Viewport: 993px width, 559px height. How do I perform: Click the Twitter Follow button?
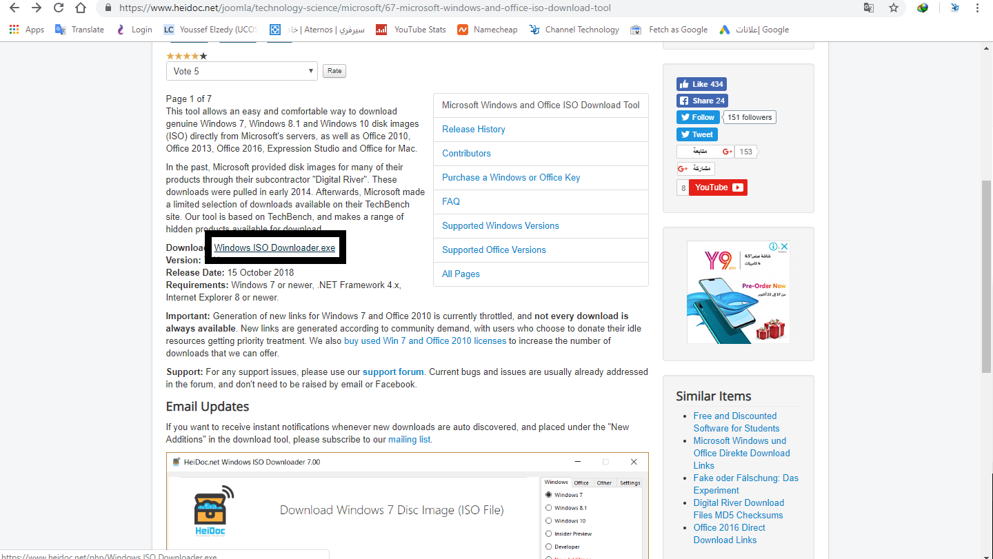click(698, 117)
